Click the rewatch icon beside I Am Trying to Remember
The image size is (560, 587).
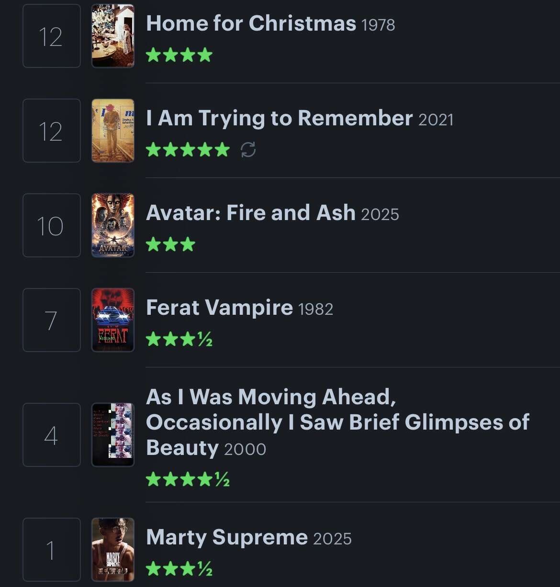248,150
